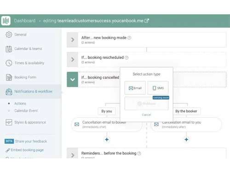Click the YouCanBook.me logo icon
Image resolution: width=230 pixels, height=173 pixels.
[6, 21]
